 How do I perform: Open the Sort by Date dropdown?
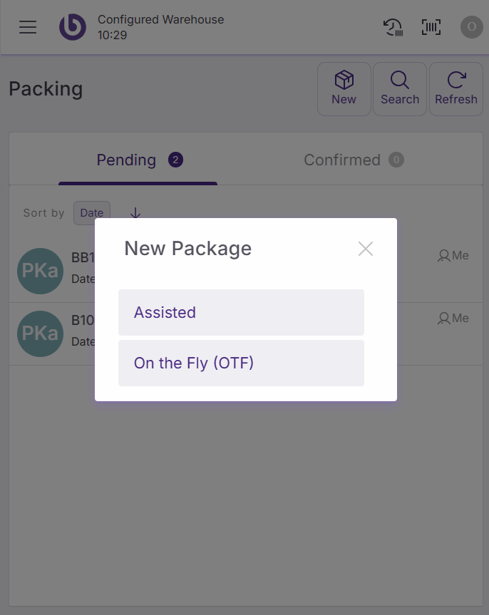click(x=92, y=212)
